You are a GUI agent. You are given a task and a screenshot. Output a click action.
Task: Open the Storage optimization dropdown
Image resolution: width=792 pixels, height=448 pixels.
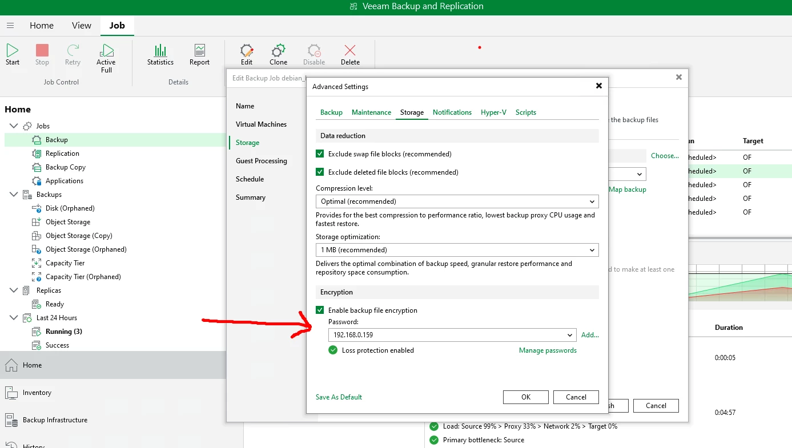click(x=457, y=250)
